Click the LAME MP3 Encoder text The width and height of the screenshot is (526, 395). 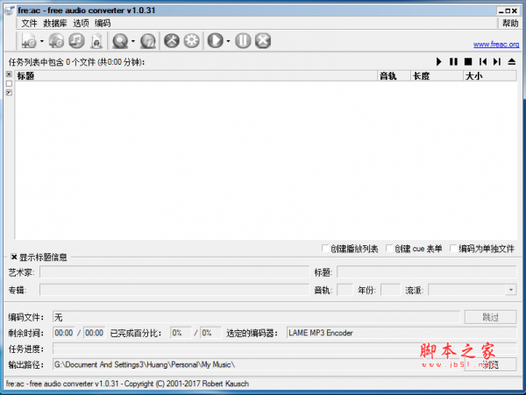point(320,333)
